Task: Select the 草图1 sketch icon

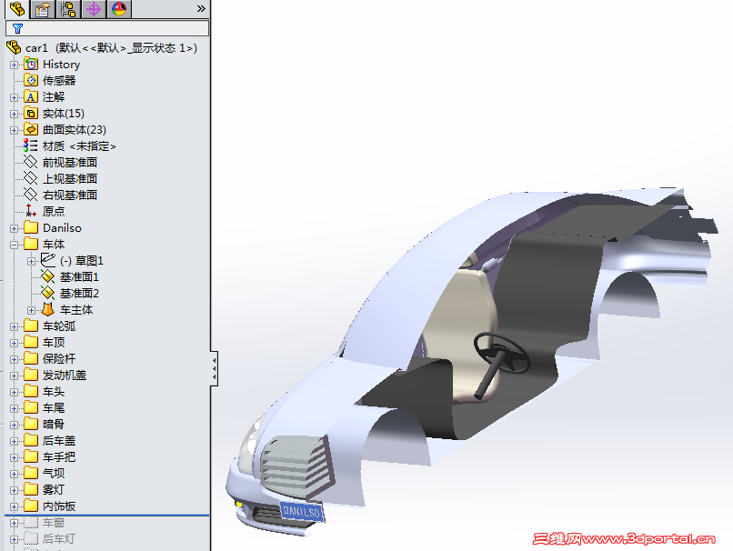Action: click(48, 260)
